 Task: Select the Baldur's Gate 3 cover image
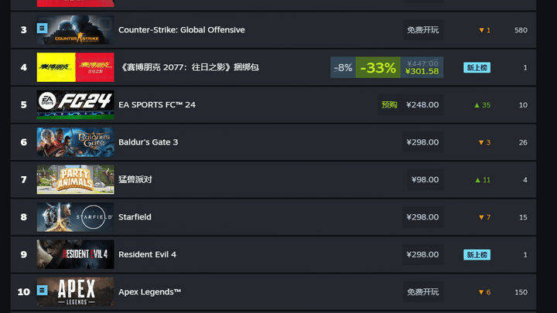pos(75,142)
